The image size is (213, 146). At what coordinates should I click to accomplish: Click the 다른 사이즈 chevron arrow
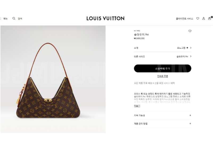191,57
